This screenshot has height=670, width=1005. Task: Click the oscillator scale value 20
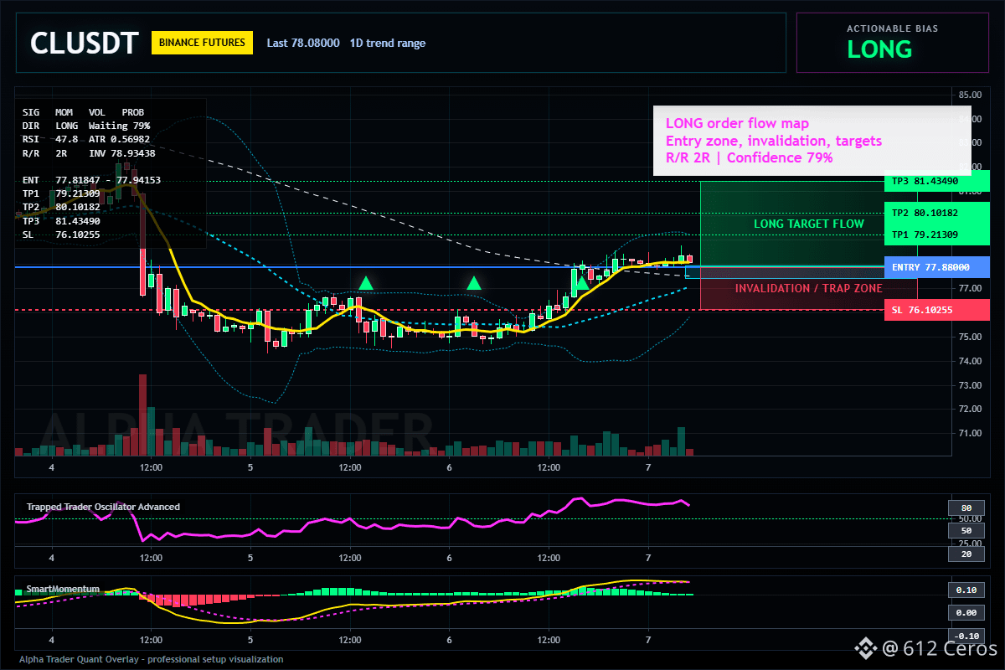coord(966,554)
